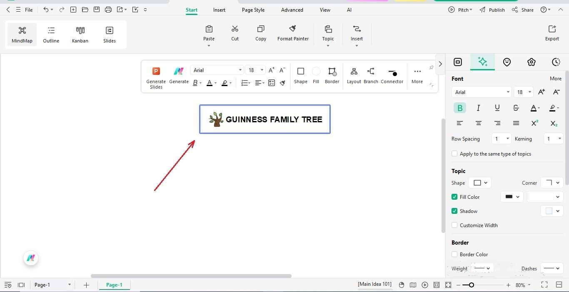Open the theme settings icon in right panel
This screenshot has width=569, height=292.
tap(532, 62)
